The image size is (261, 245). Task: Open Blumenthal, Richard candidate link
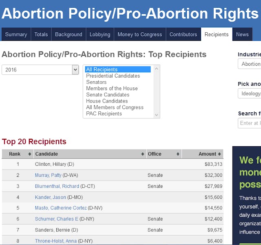57,186
